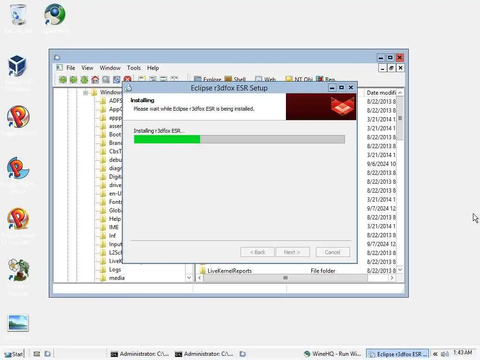480x360 pixels.
Task: Click the horizontal scrollbar thumb in the file list
Action: (285, 277)
